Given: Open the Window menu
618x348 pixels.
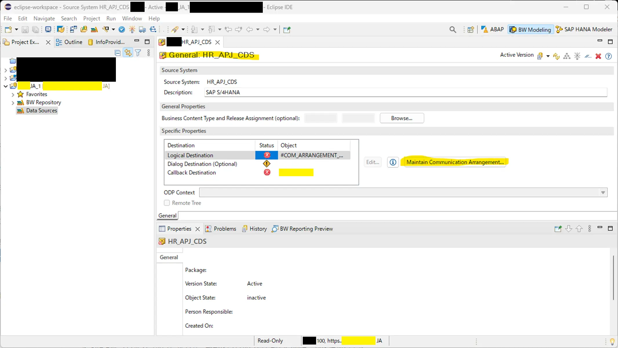Looking at the screenshot, I should point(132,18).
